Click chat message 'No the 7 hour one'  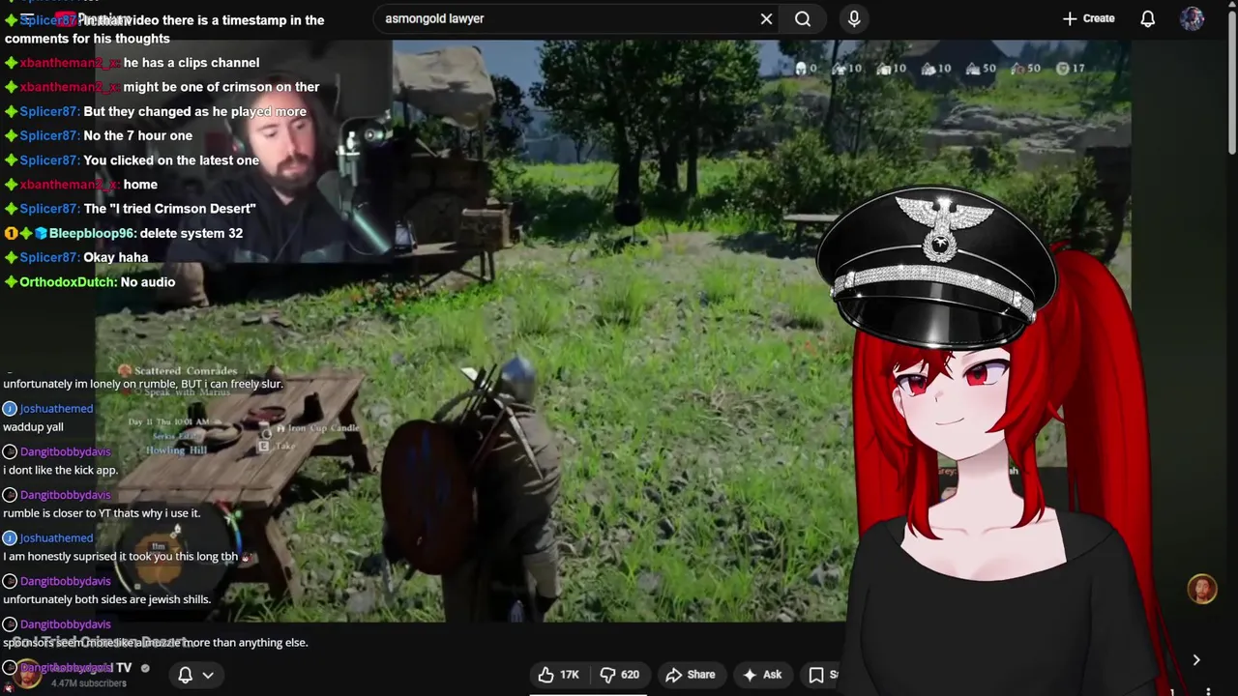pyautogui.click(x=137, y=135)
